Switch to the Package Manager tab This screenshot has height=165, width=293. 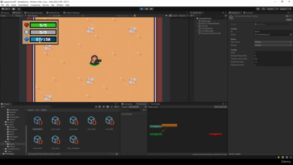coord(33,13)
